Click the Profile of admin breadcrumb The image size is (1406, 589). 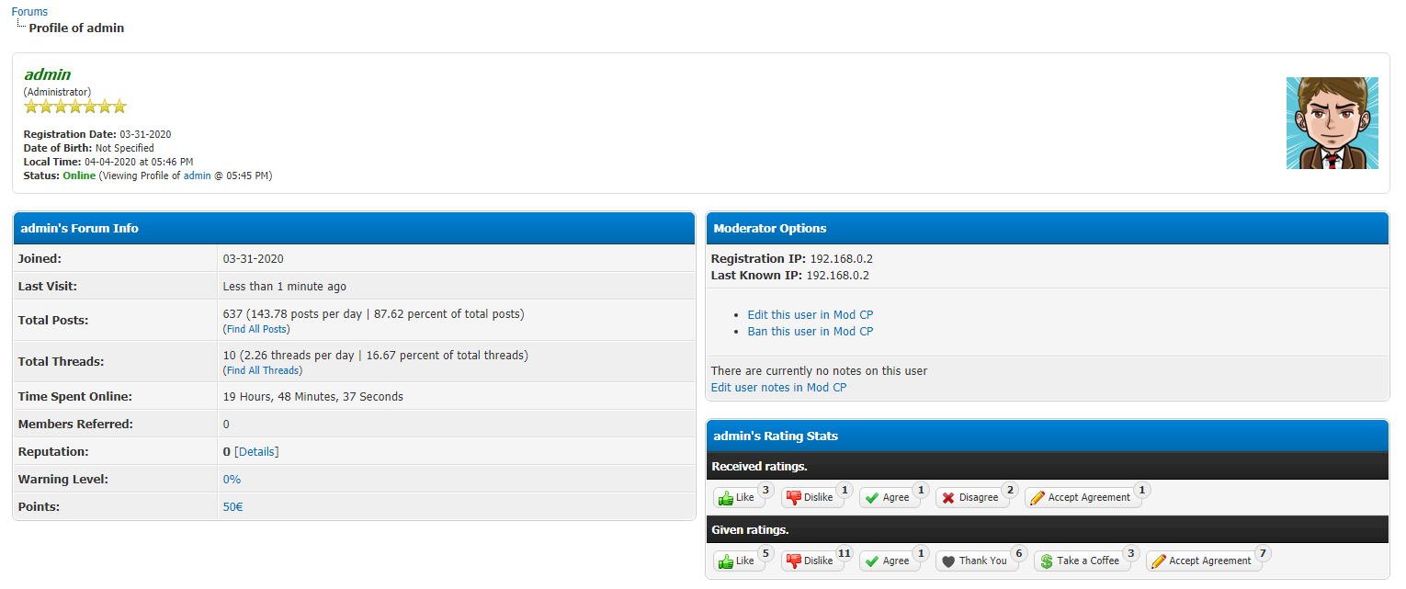click(76, 28)
